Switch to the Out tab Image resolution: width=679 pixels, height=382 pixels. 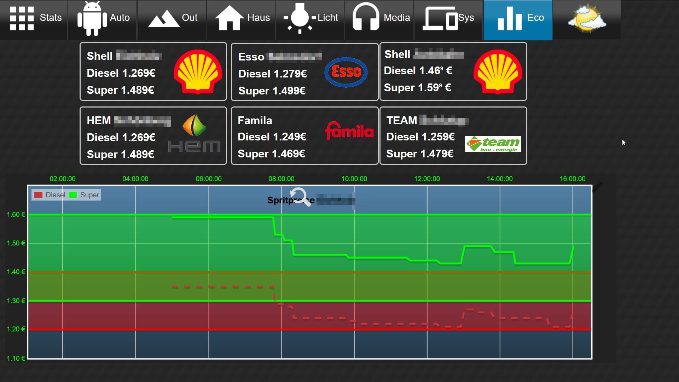(x=172, y=20)
